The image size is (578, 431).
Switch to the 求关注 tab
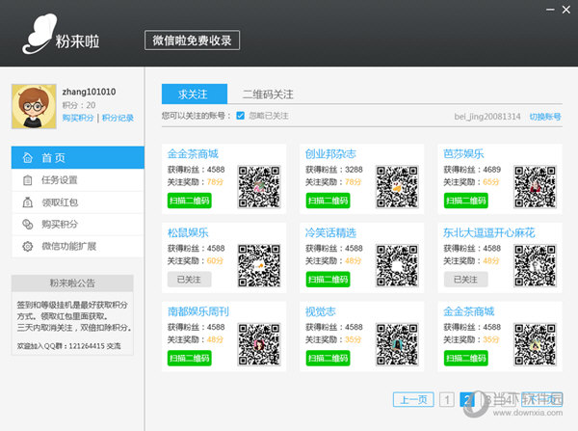pyautogui.click(x=196, y=94)
